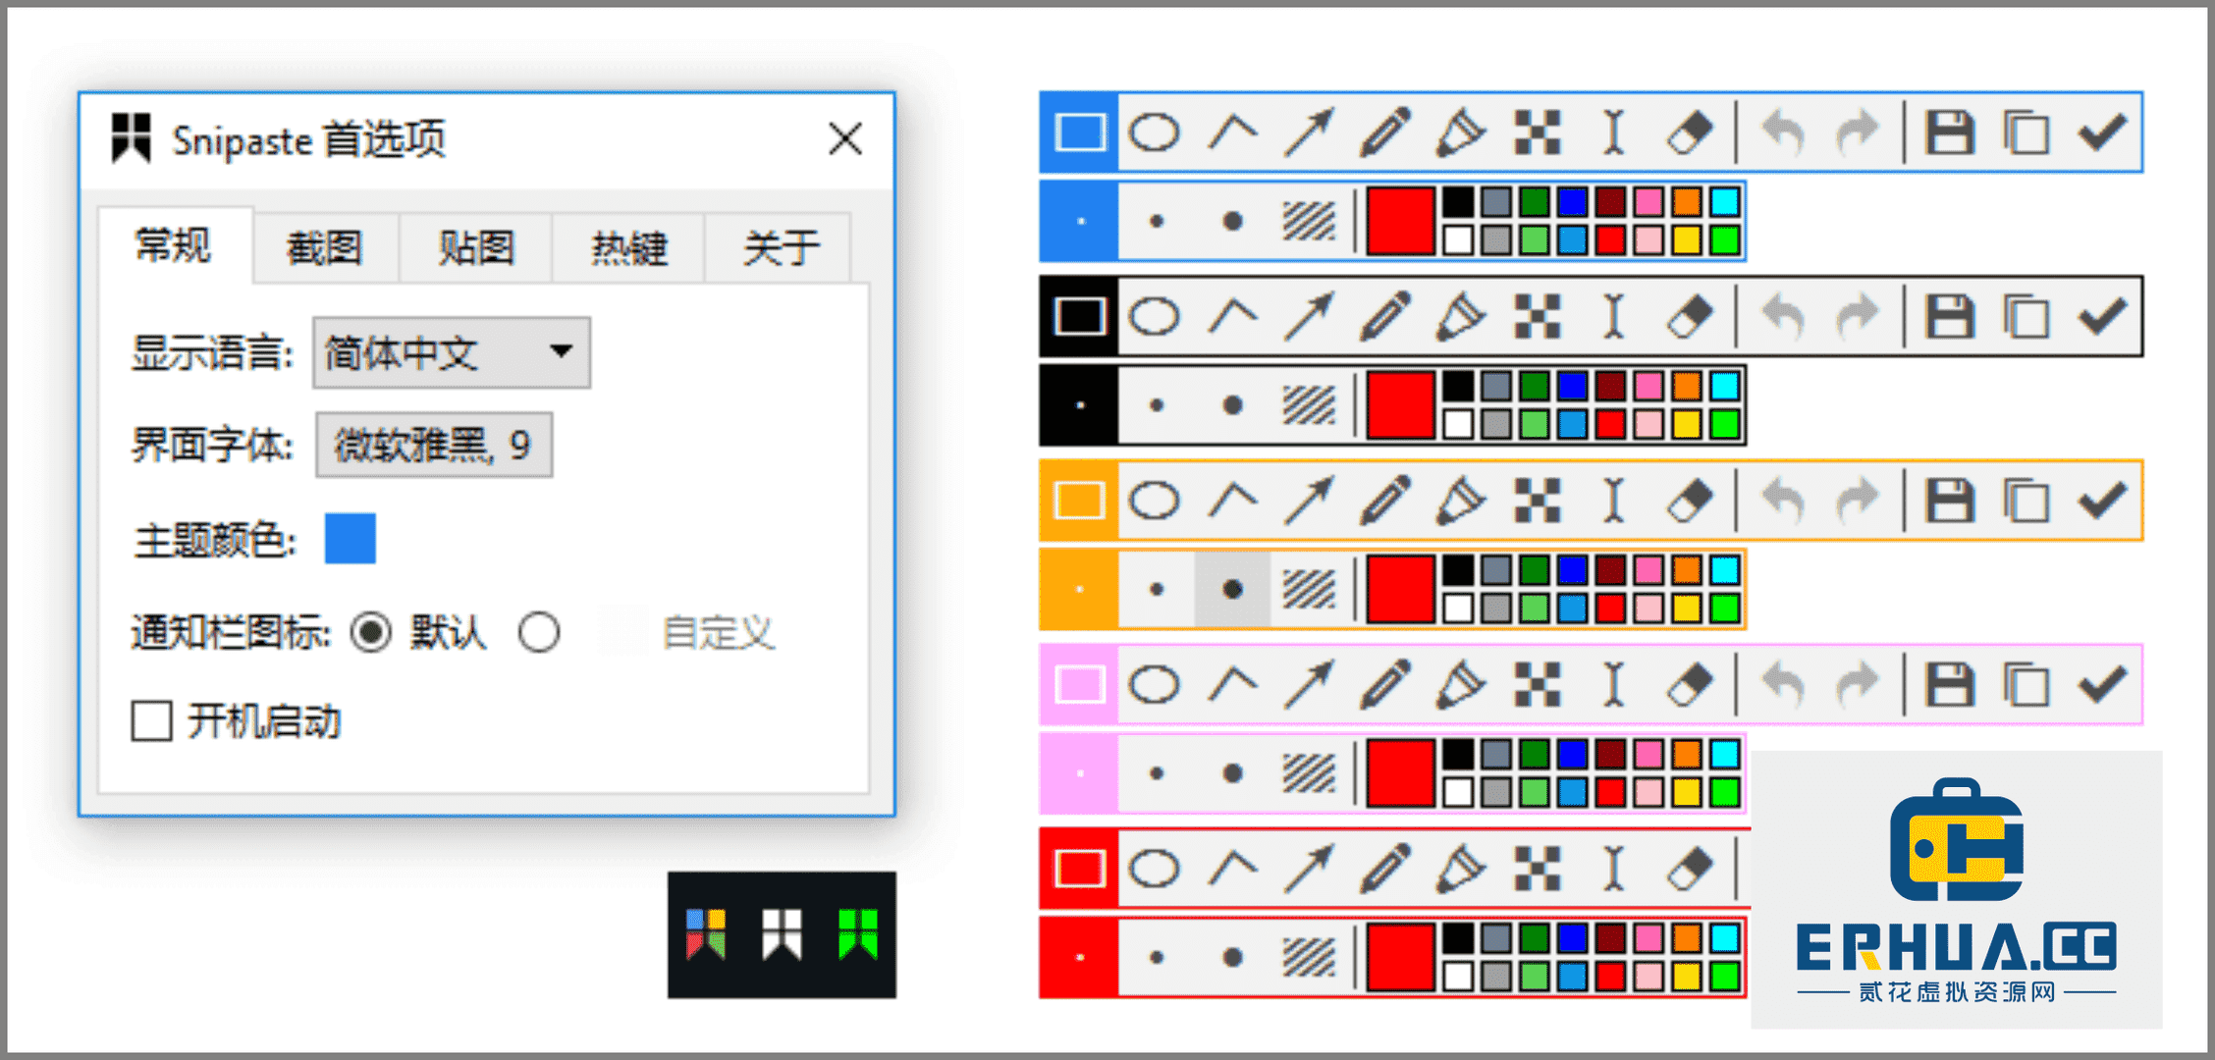
Task: Pick the Polyline tool in the blue toolbar
Action: [x=1232, y=132]
